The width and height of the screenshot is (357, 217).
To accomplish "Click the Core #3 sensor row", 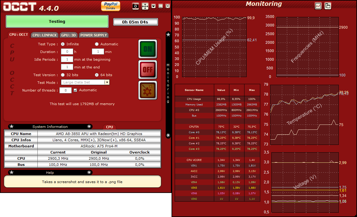I will click(x=217, y=149).
